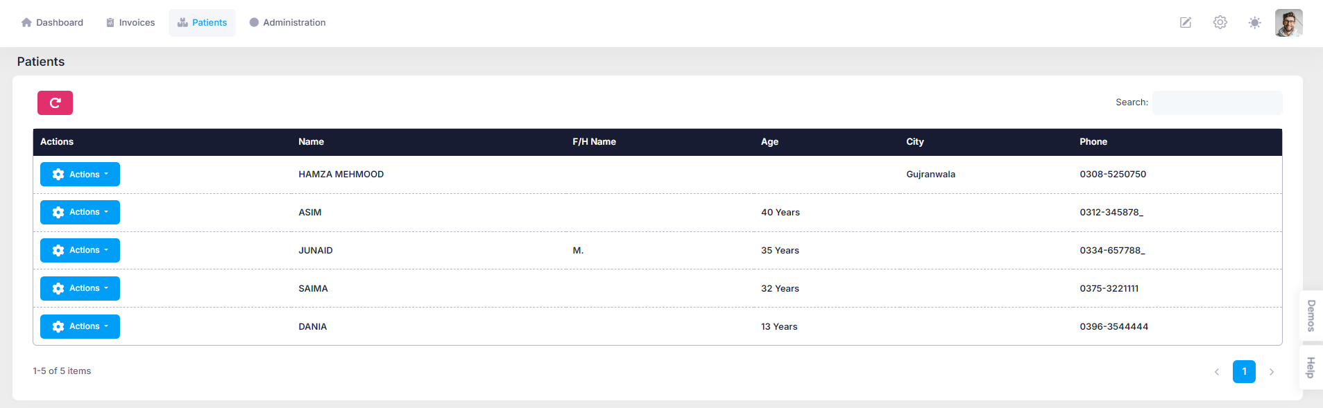Open the Administration menu
The width and height of the screenshot is (1323, 408).
tap(287, 23)
